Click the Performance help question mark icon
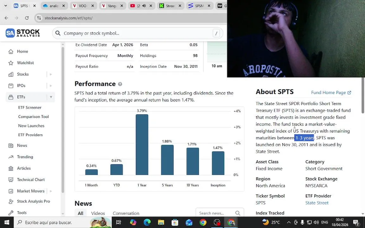The image size is (365, 228). point(120,84)
